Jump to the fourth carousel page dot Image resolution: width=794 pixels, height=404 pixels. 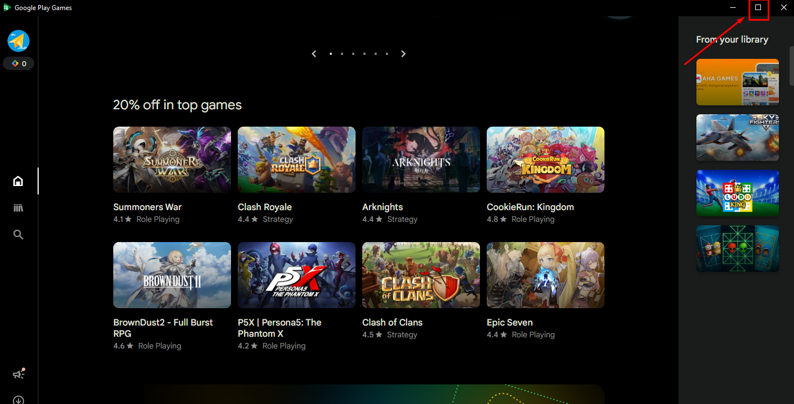[364, 54]
